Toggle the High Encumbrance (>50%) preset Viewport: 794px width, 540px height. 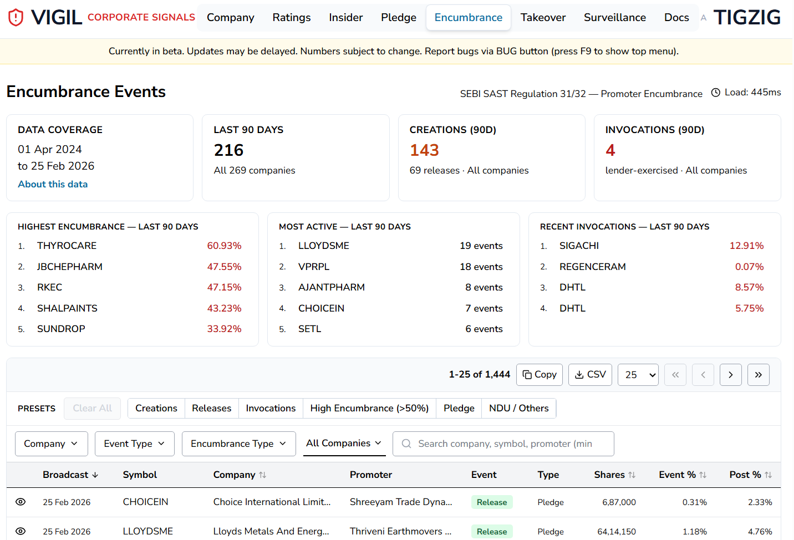coord(369,408)
